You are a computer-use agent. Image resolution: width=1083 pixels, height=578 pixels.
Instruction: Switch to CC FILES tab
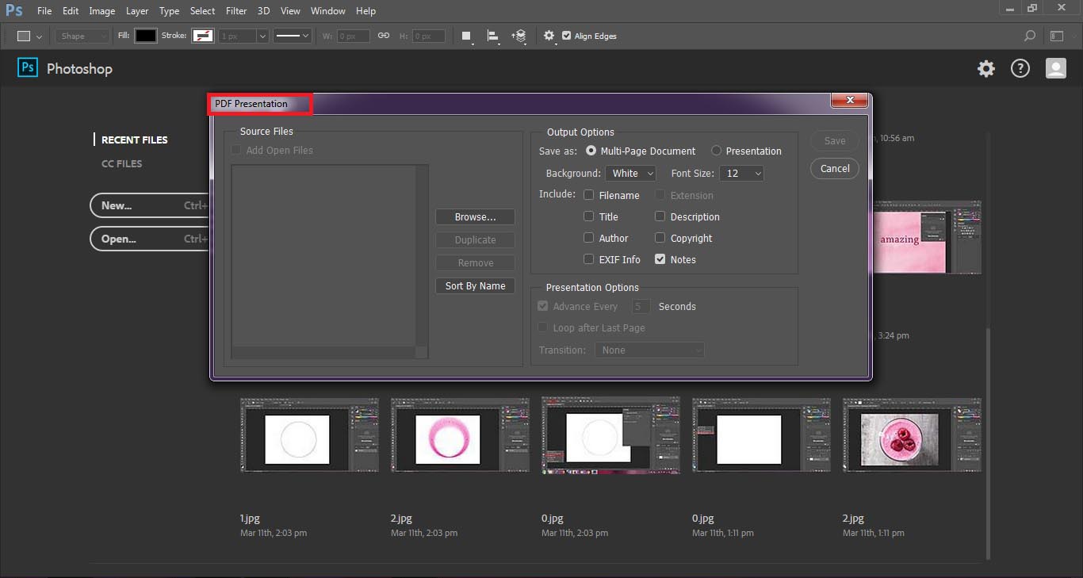click(122, 163)
